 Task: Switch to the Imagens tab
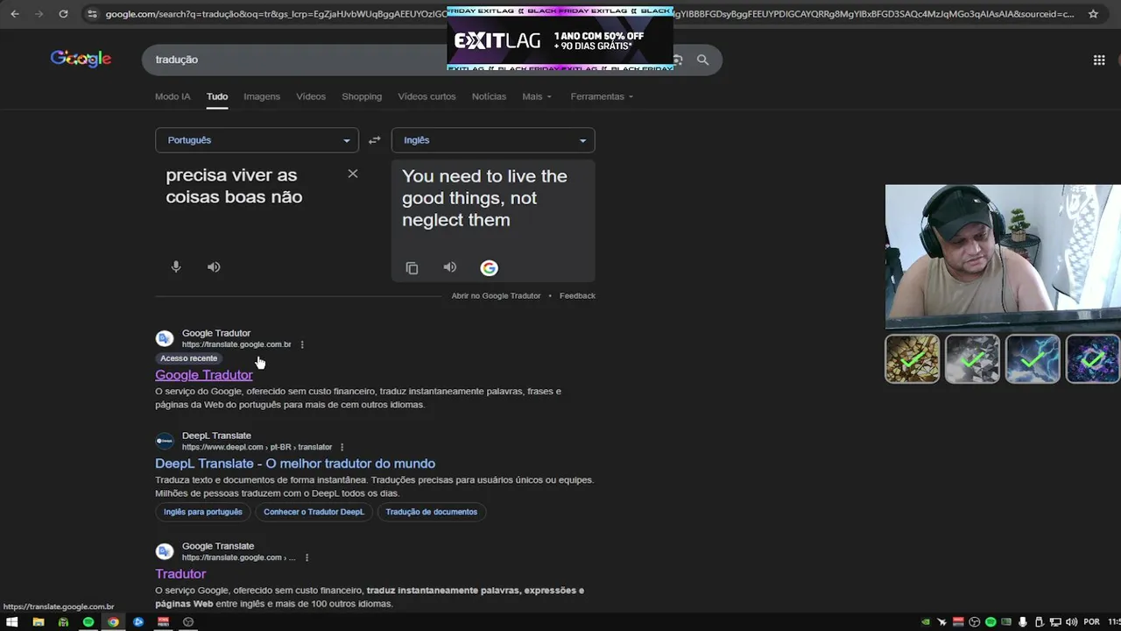(262, 96)
